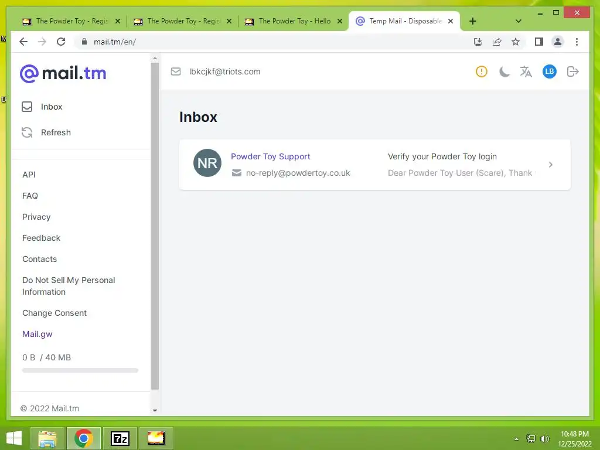Open the Inbox in sidebar
This screenshot has height=450, width=600.
point(42,107)
